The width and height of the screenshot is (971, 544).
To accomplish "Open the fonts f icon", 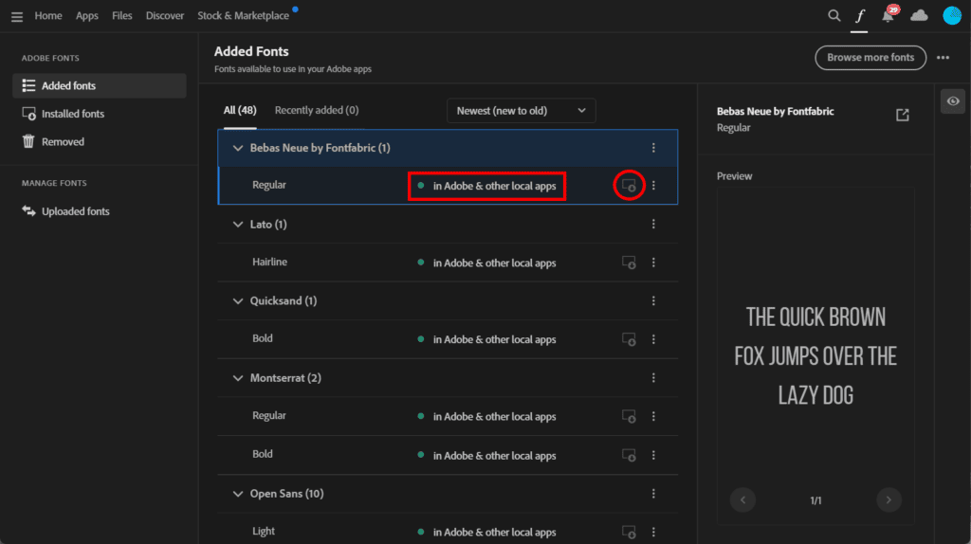I will [x=860, y=16].
